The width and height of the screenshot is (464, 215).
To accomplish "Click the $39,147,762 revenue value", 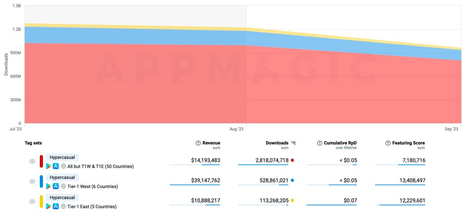I will 205,180.
